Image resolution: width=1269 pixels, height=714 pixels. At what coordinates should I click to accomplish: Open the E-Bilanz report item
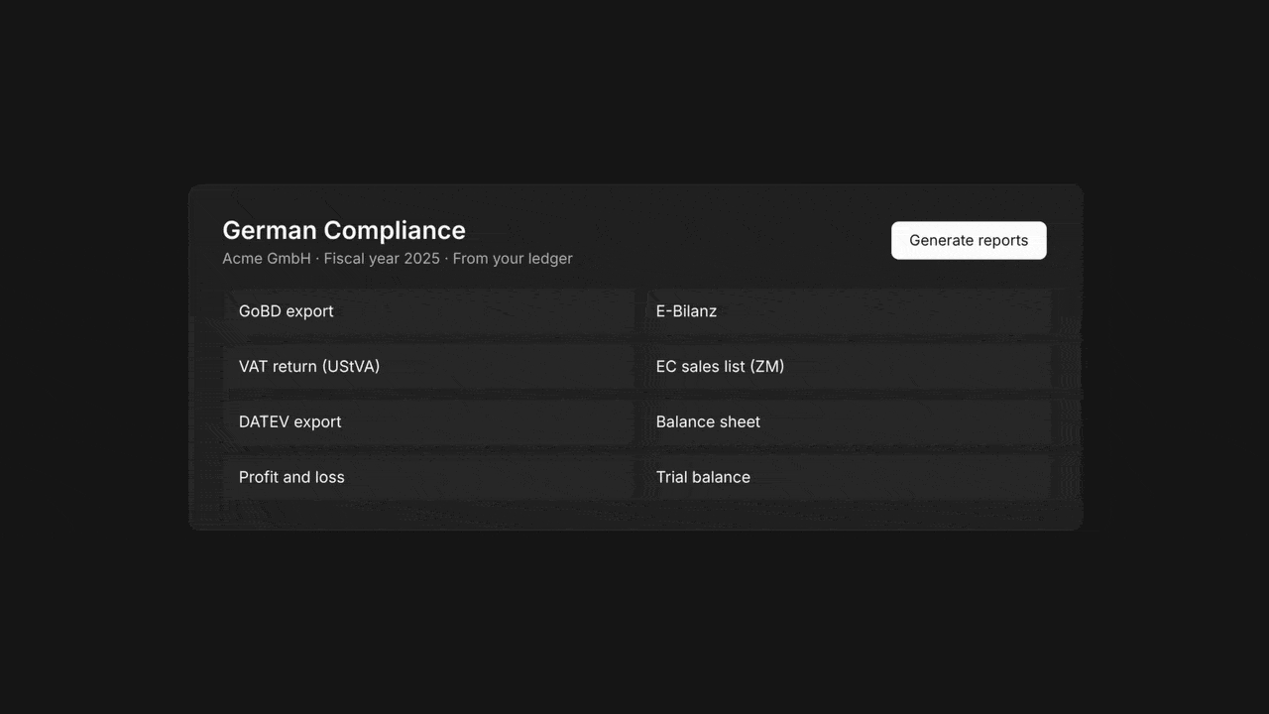coord(846,311)
